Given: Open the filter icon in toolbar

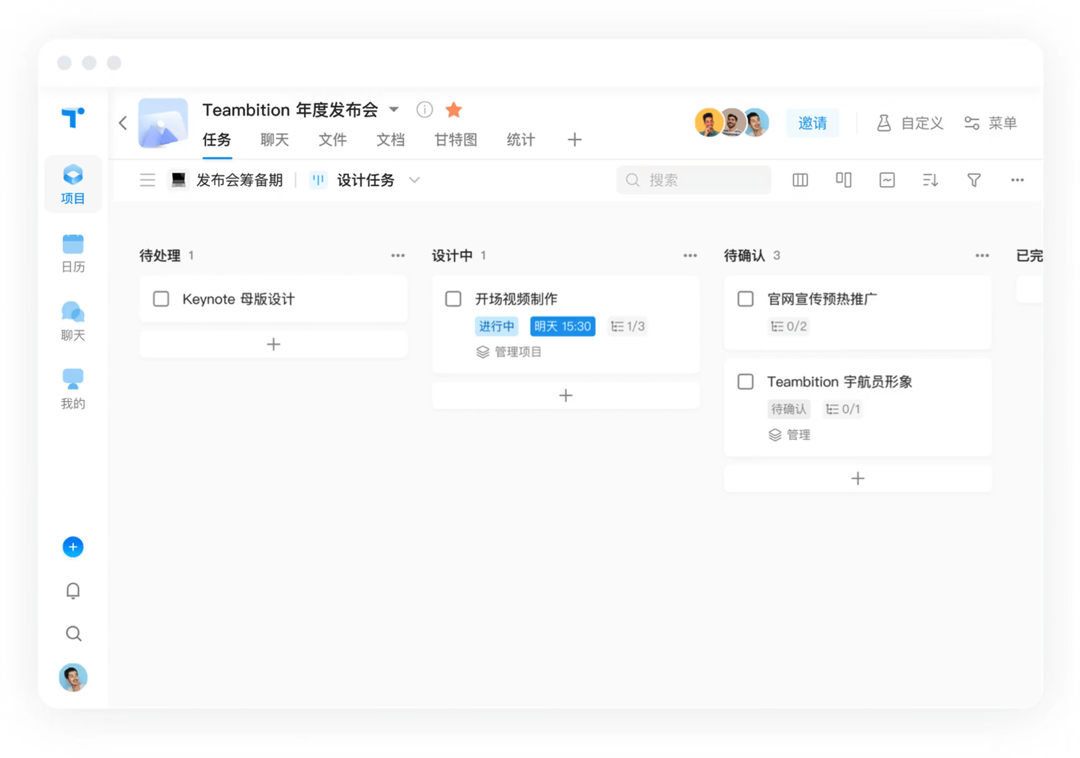Looking at the screenshot, I should (974, 180).
